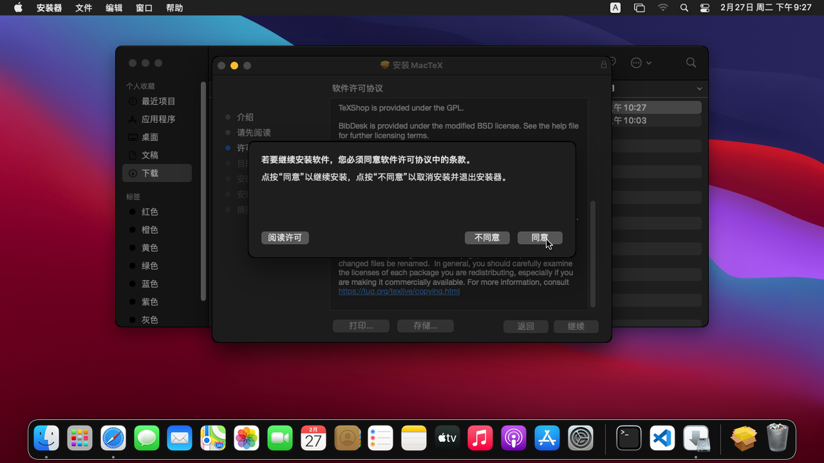Click the 同意 button to agree

click(540, 238)
